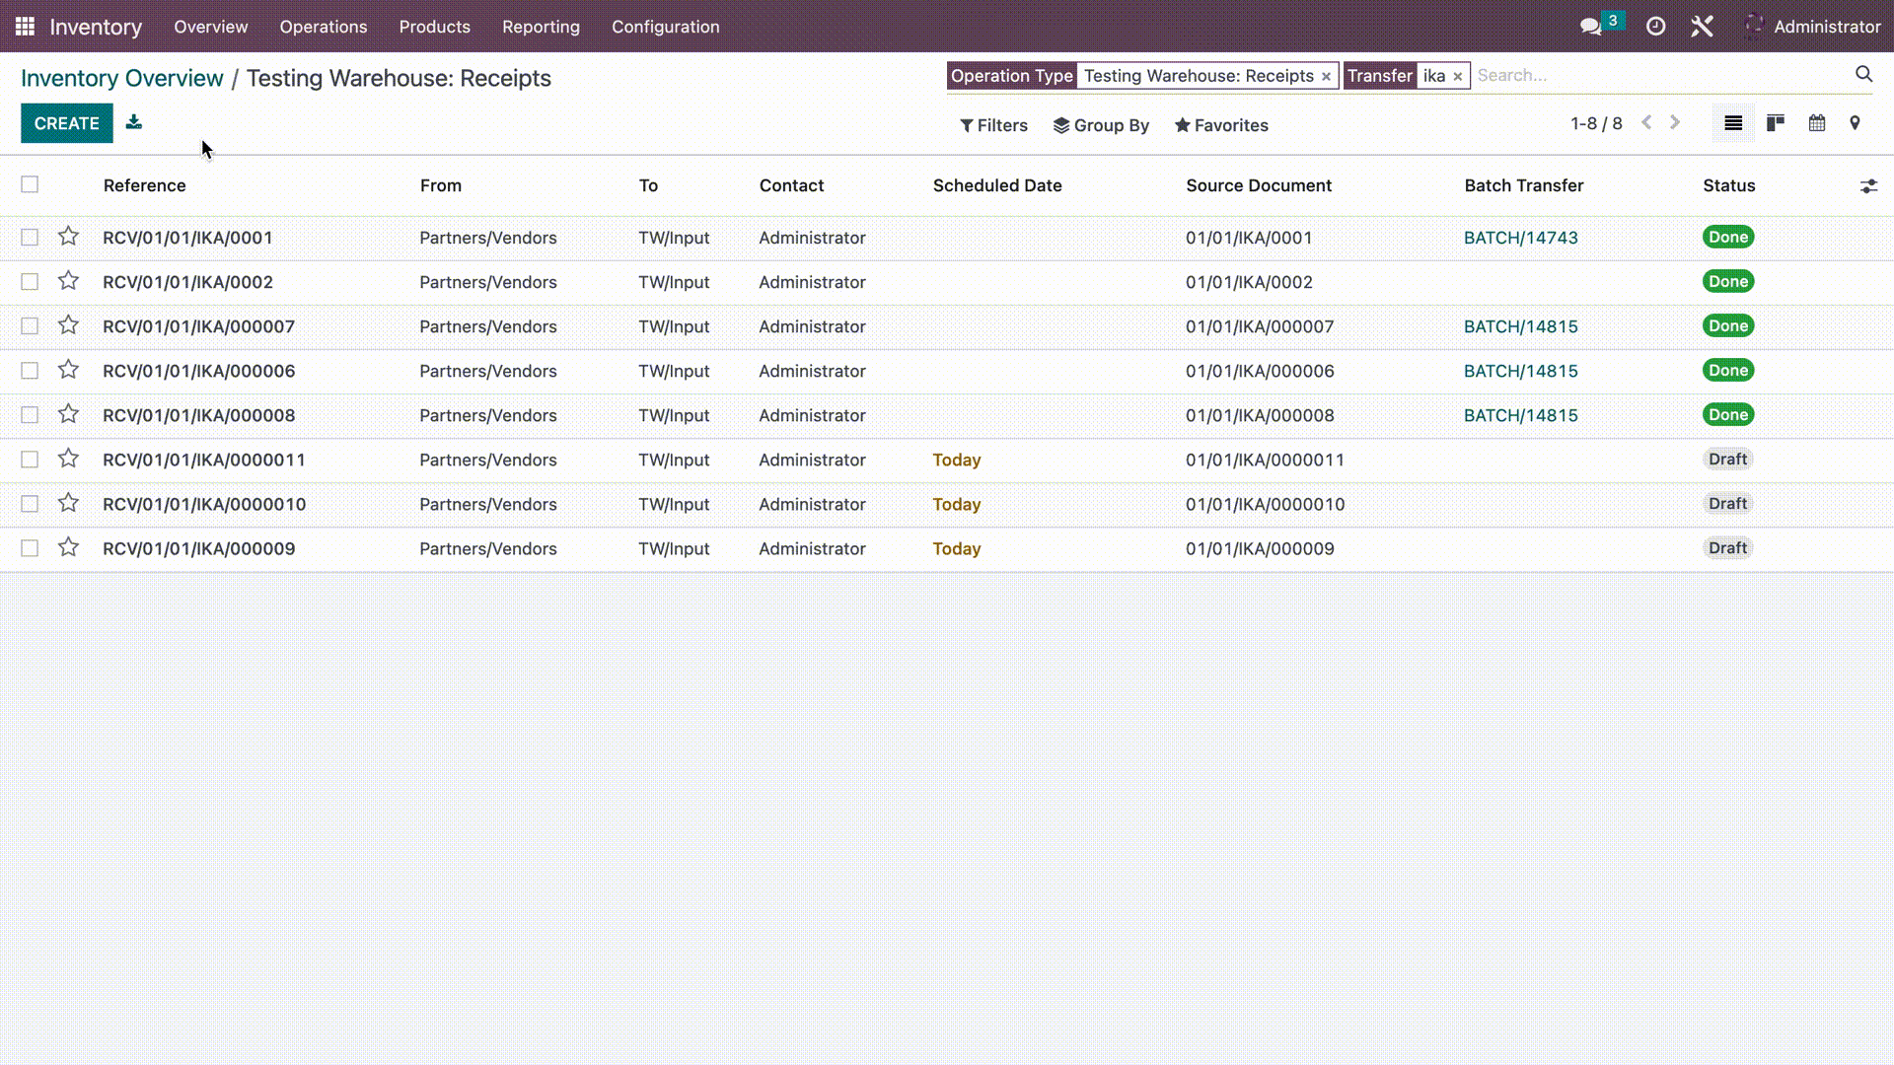This screenshot has height=1065, width=1894.
Task: Open batch transfer BATCH/14743 link
Action: (1521, 237)
